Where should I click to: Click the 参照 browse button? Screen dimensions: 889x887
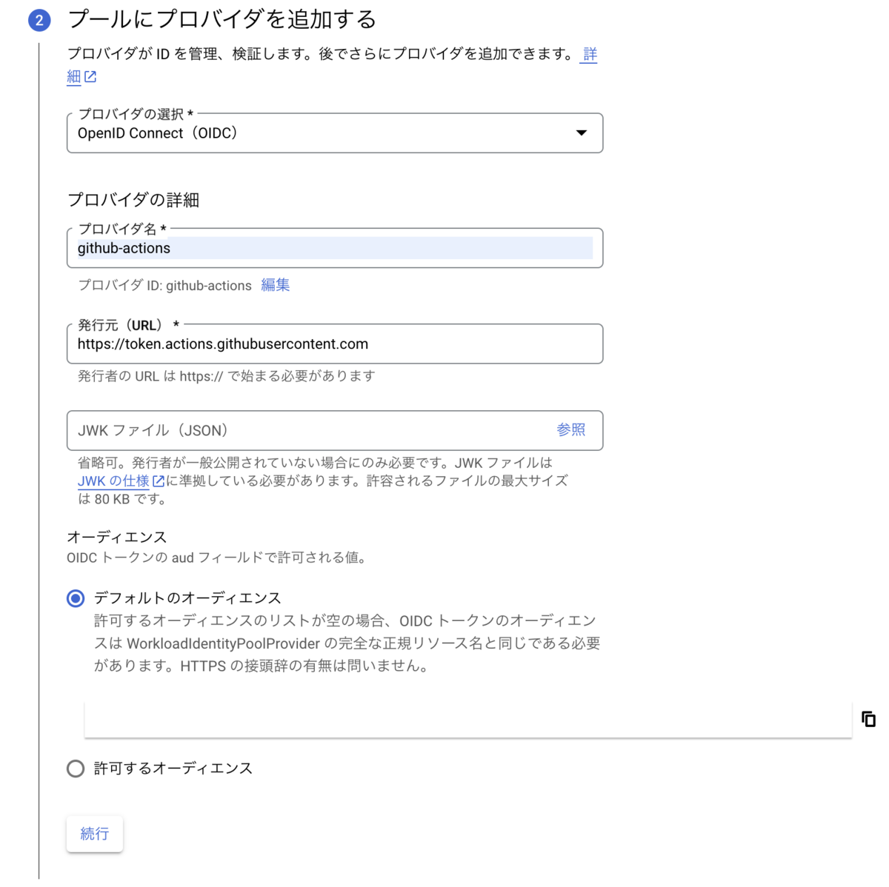(571, 430)
